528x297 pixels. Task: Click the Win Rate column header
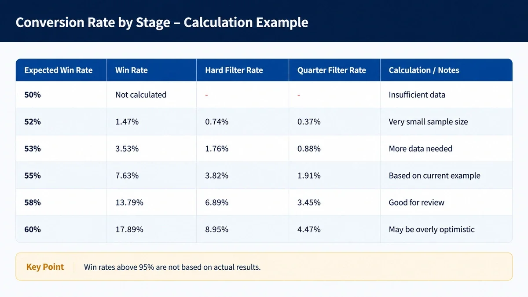click(x=132, y=70)
